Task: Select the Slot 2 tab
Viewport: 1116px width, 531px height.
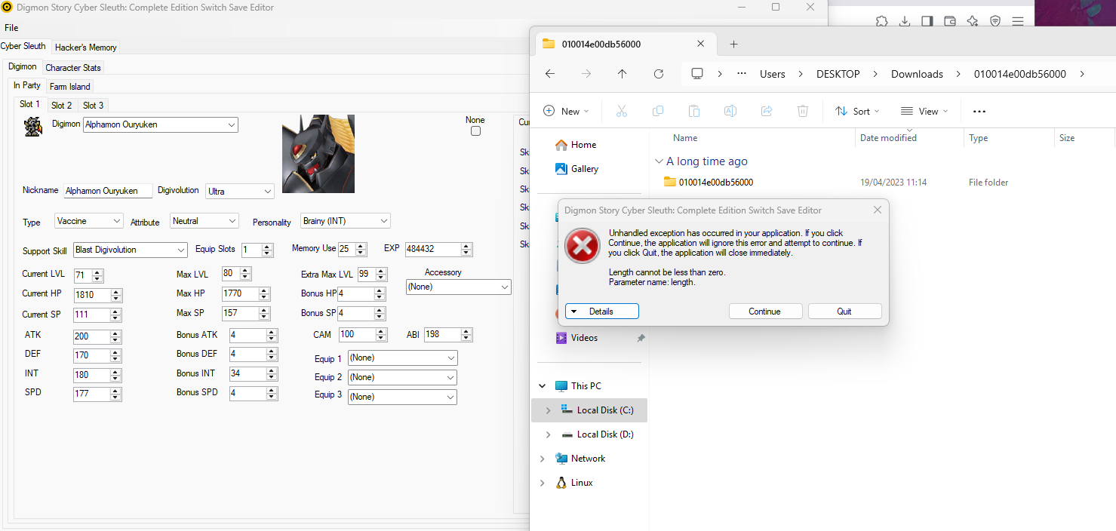Action: click(x=62, y=106)
